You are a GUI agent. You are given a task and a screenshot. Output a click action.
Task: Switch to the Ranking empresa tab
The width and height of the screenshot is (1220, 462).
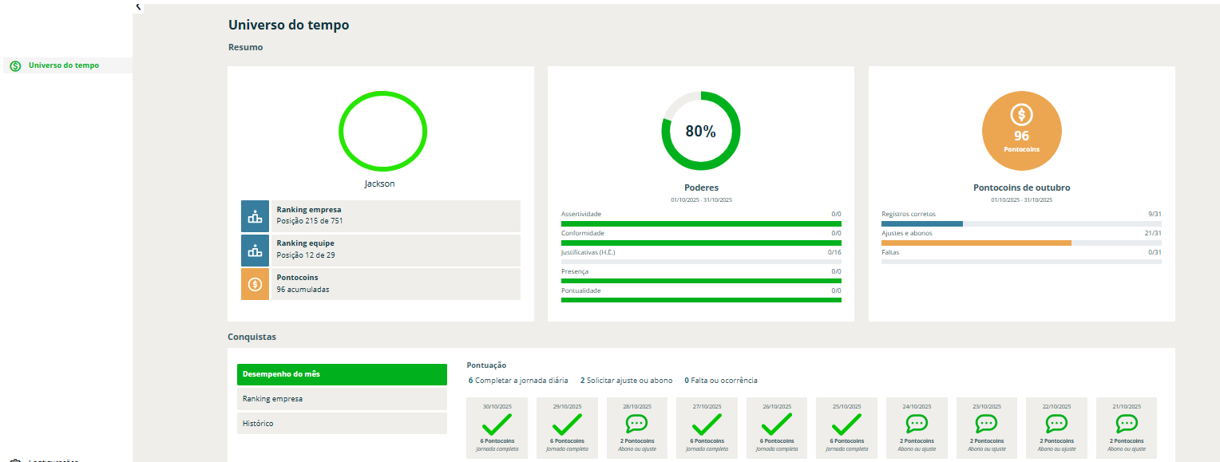click(x=342, y=399)
